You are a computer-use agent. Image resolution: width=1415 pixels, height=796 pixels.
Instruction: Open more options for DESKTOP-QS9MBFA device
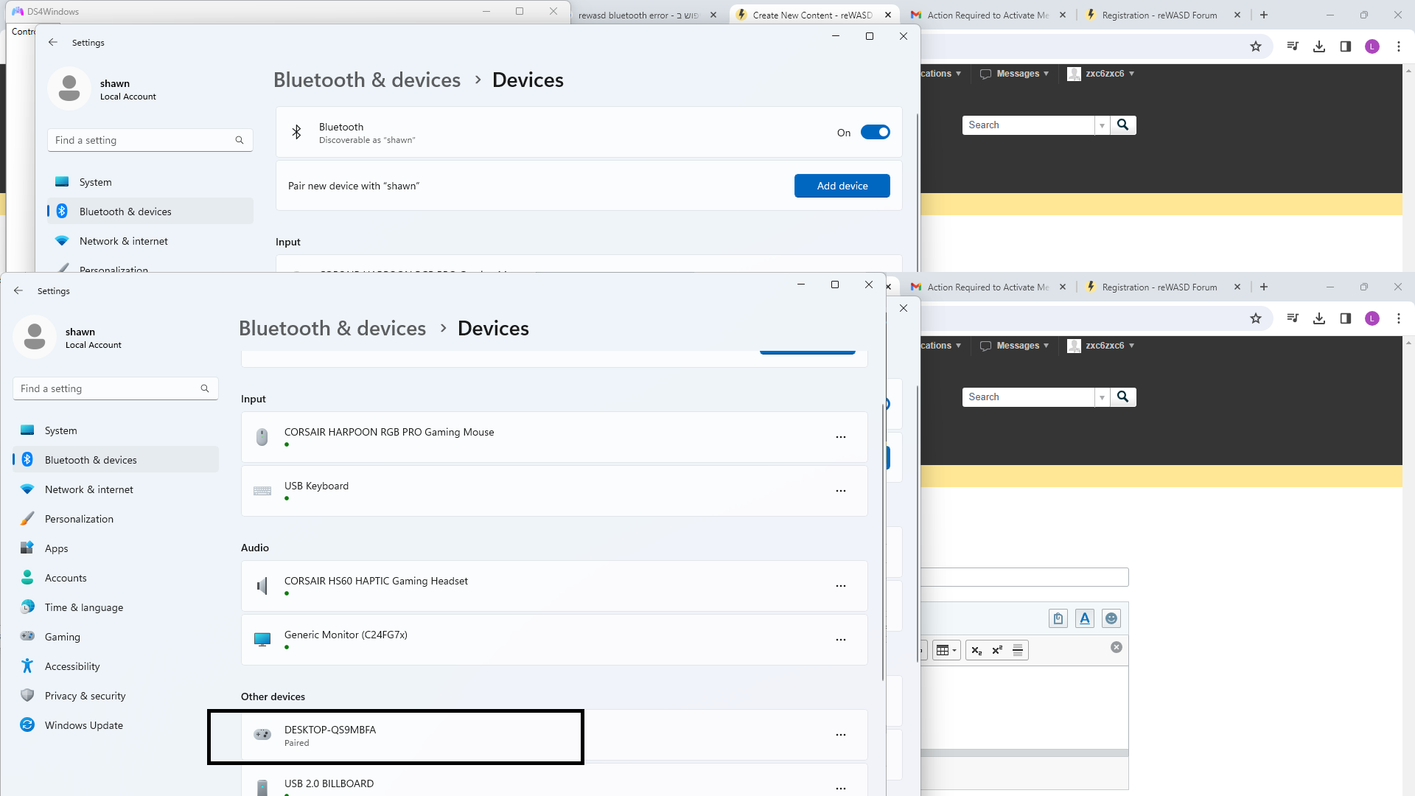pyautogui.click(x=841, y=735)
